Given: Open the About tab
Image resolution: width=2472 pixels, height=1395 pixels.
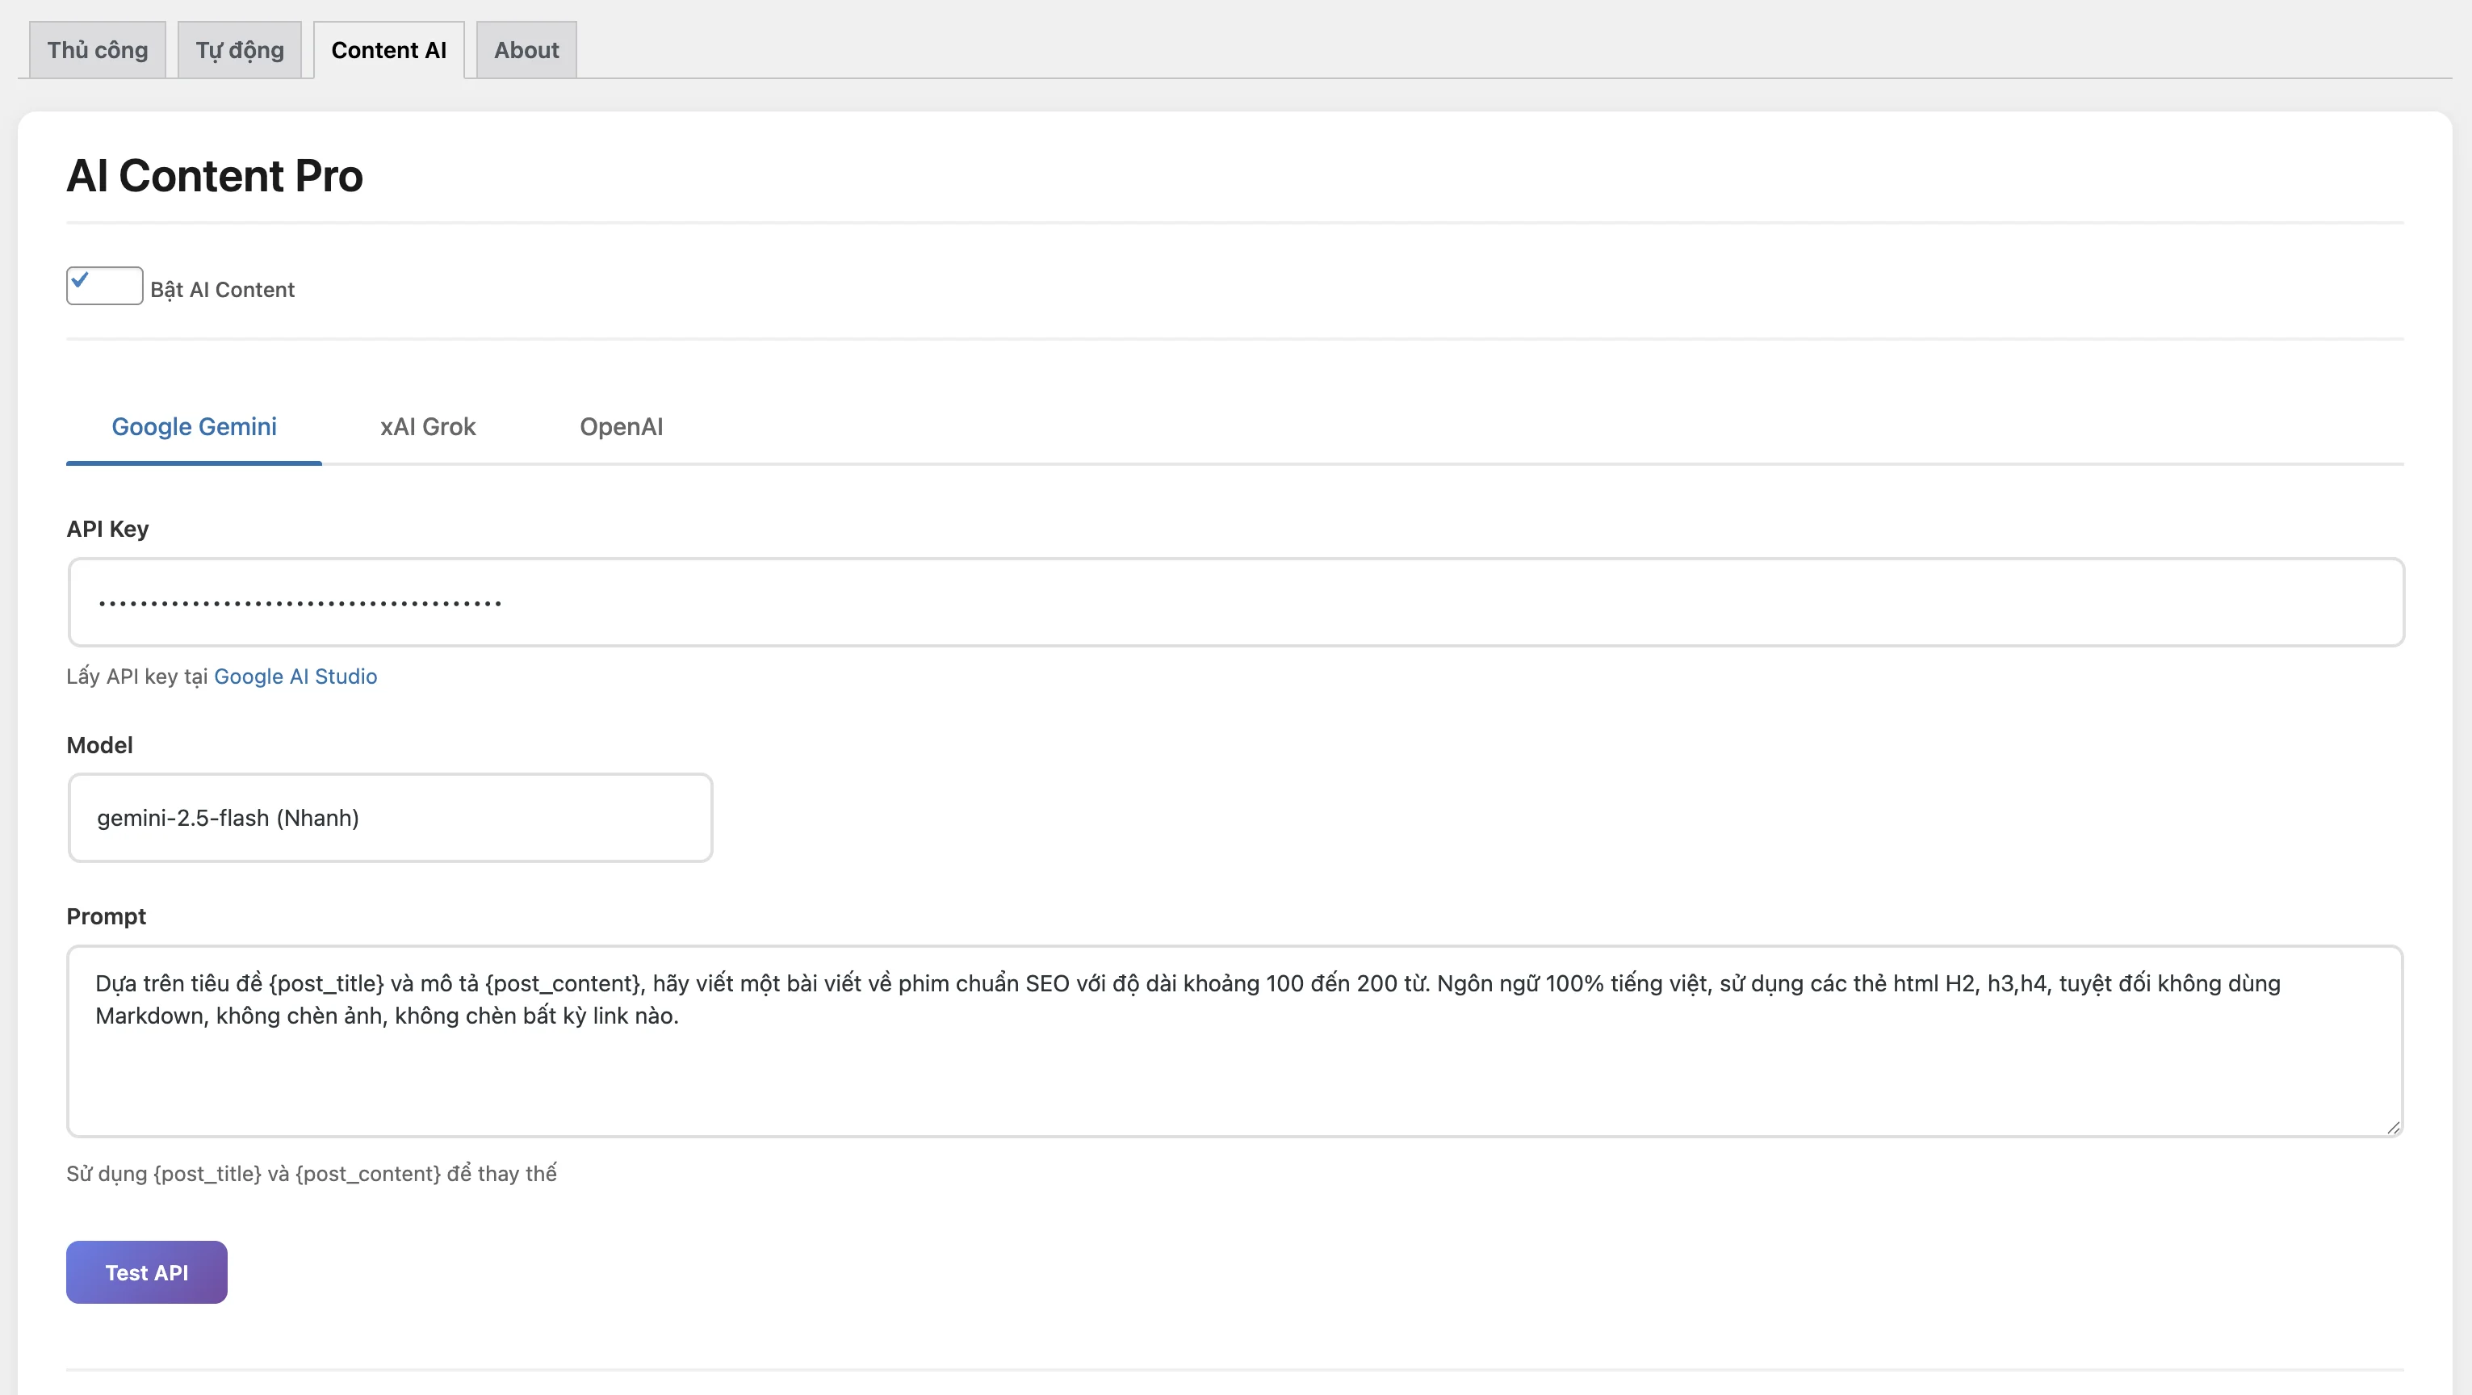Looking at the screenshot, I should coord(525,49).
